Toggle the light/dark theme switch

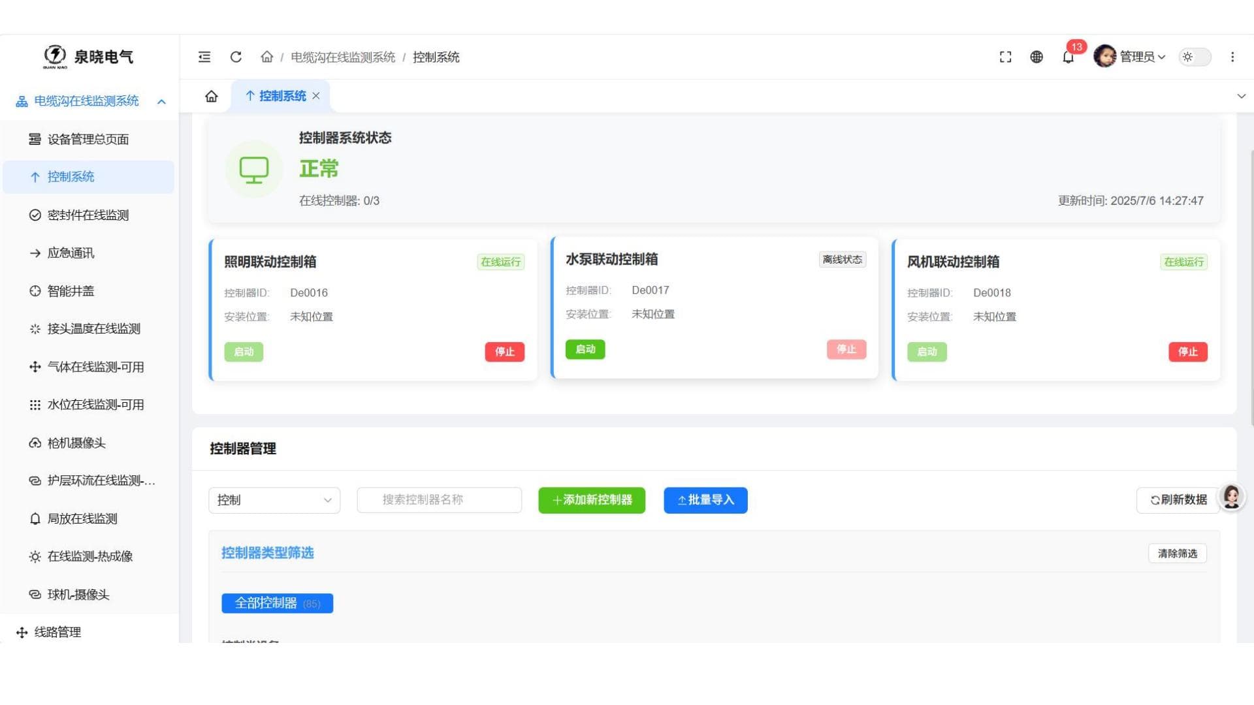pyautogui.click(x=1195, y=57)
